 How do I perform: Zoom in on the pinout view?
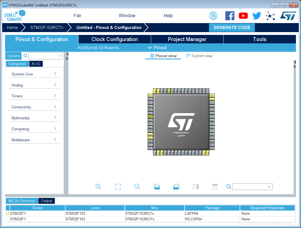tap(98, 186)
